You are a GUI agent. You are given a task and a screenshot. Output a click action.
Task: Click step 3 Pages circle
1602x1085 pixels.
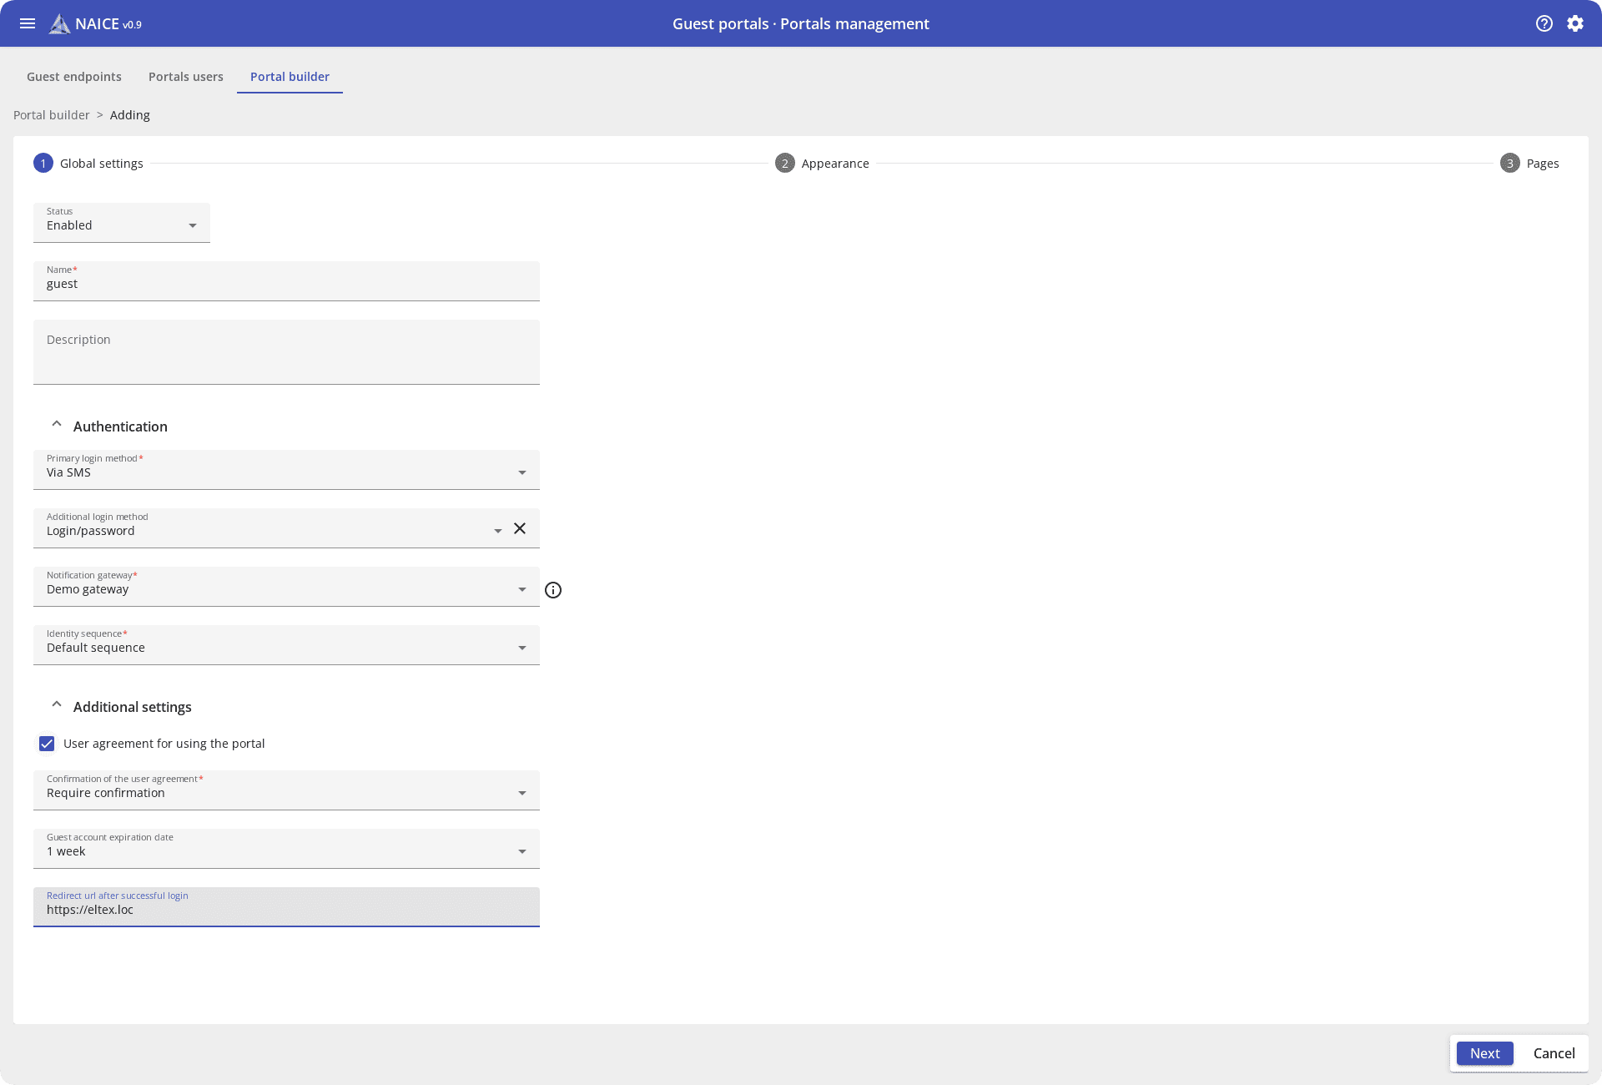pyautogui.click(x=1509, y=164)
